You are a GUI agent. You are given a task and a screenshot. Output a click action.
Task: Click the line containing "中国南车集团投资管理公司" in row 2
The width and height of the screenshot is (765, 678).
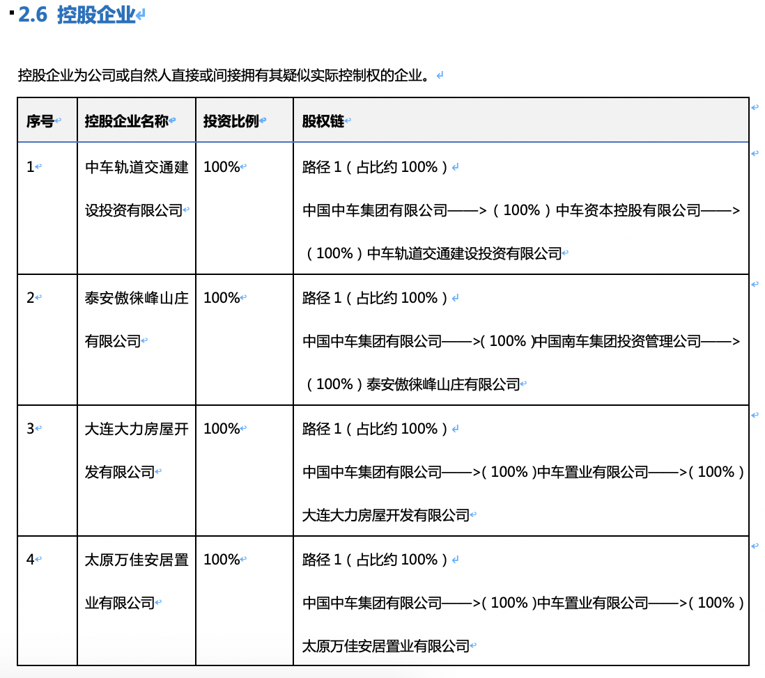click(x=522, y=341)
